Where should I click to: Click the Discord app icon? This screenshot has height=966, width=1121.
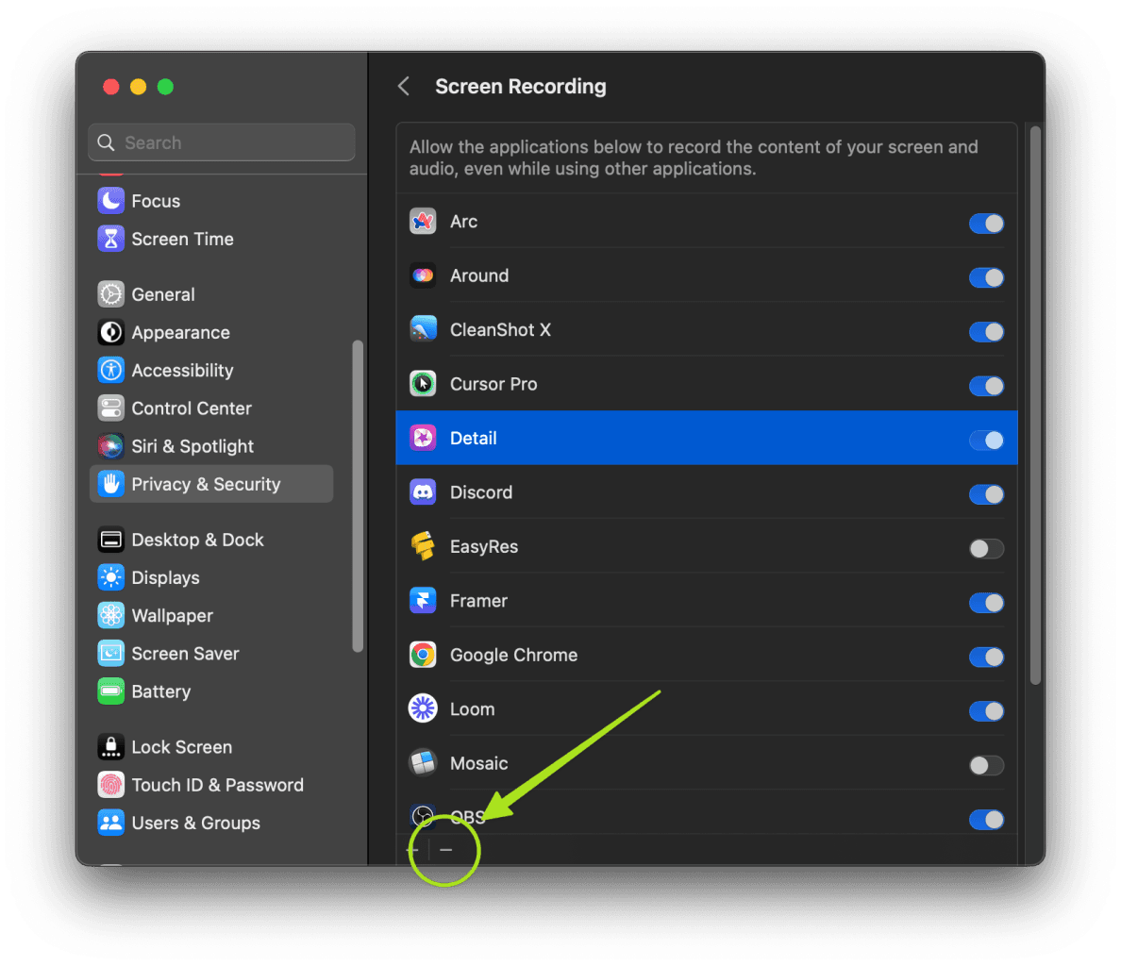(423, 492)
